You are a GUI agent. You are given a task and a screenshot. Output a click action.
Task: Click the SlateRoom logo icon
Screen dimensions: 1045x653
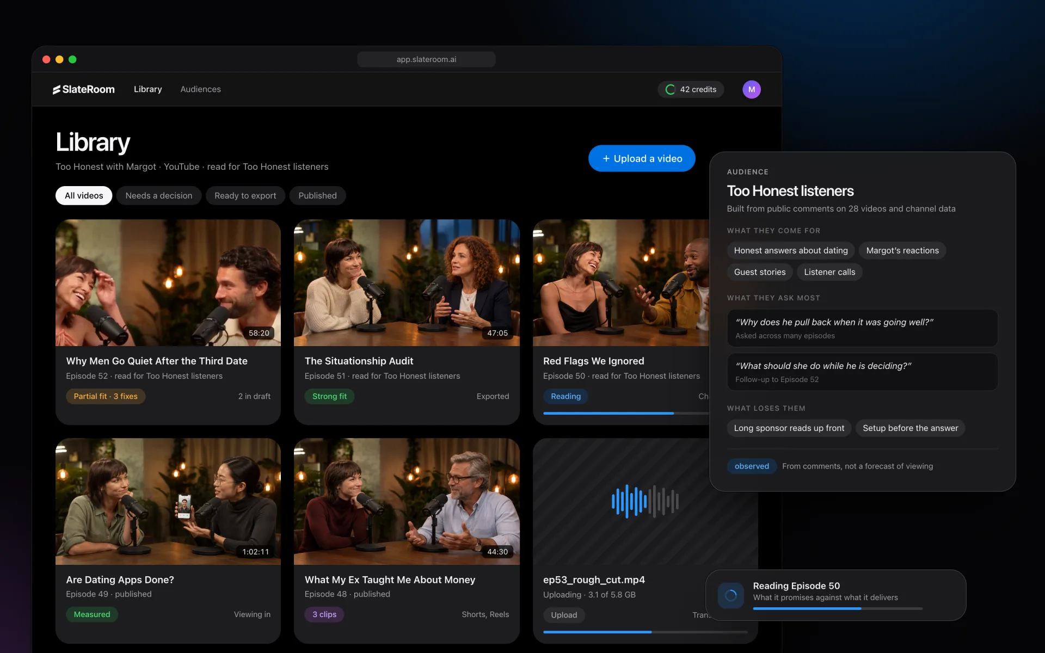pos(57,89)
